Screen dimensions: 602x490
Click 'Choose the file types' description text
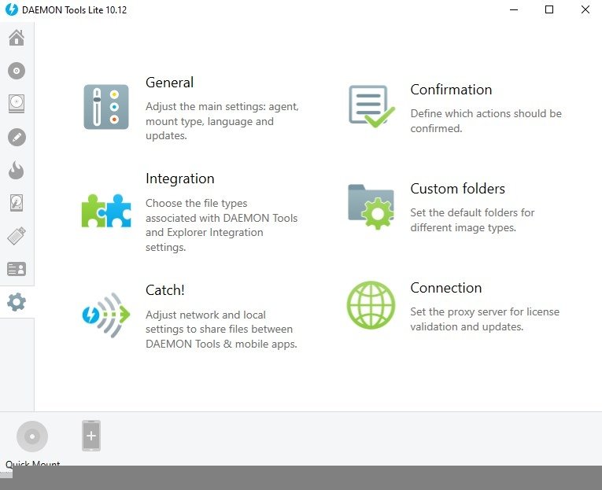[x=222, y=225]
